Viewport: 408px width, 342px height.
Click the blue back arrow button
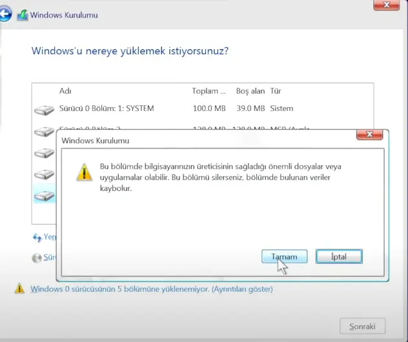[x=5, y=14]
